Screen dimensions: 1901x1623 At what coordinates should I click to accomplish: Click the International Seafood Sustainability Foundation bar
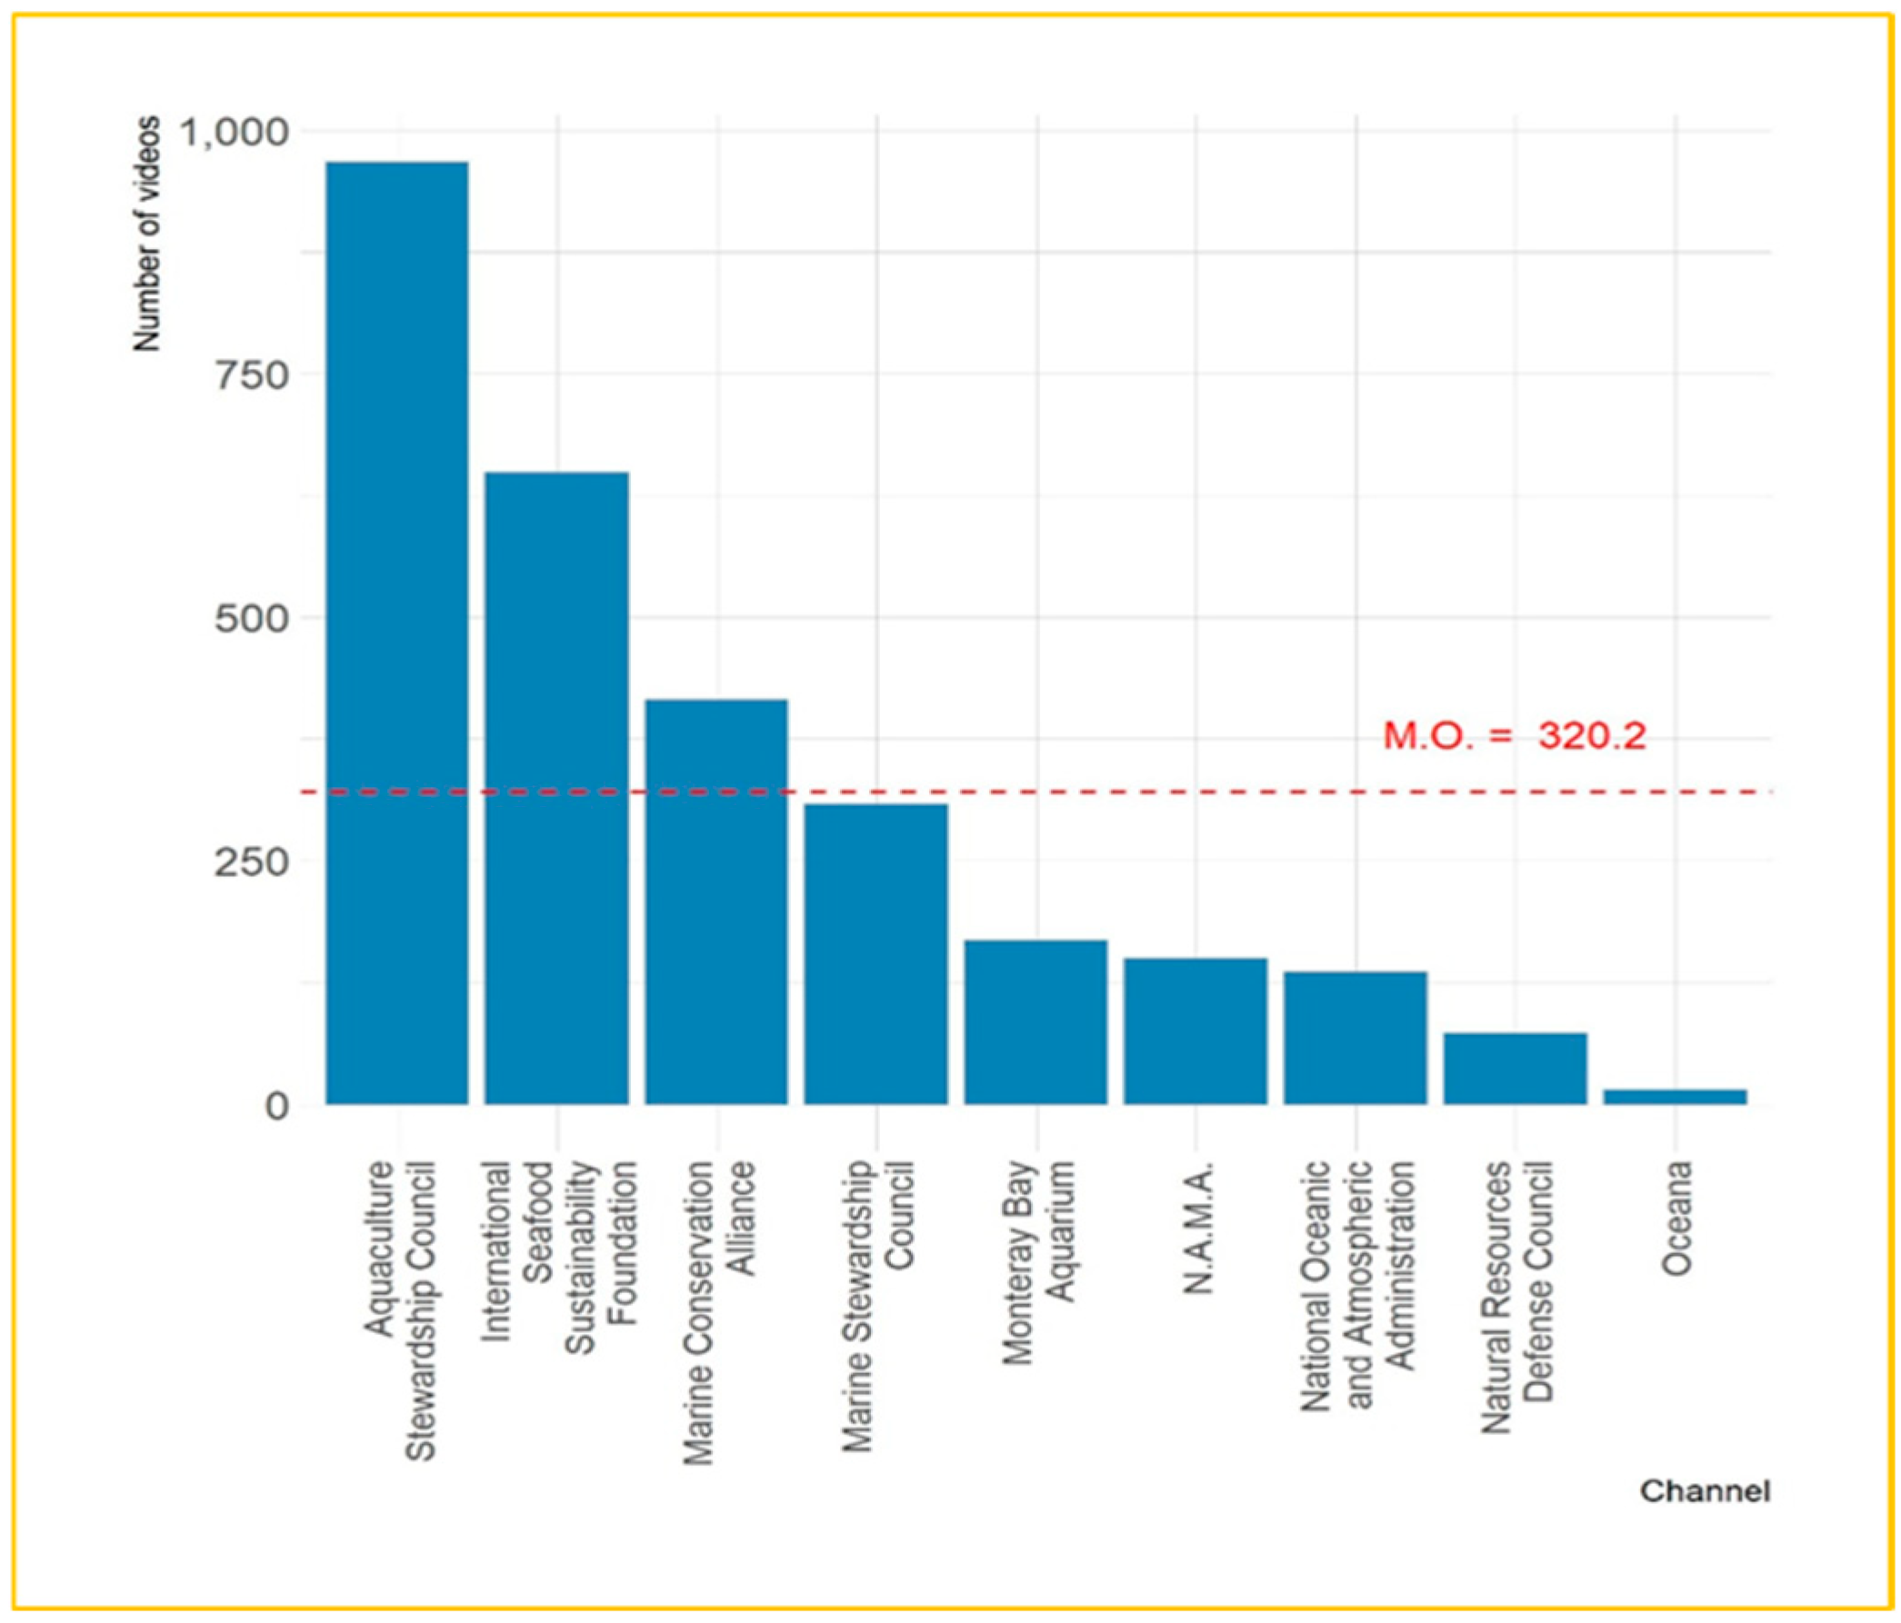(x=556, y=789)
